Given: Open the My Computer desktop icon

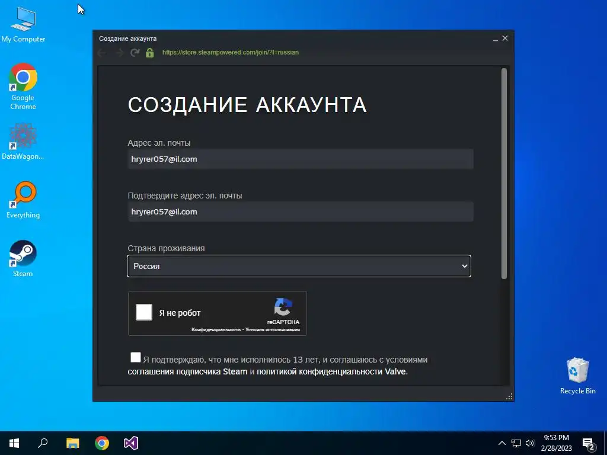Looking at the screenshot, I should pyautogui.click(x=23, y=25).
